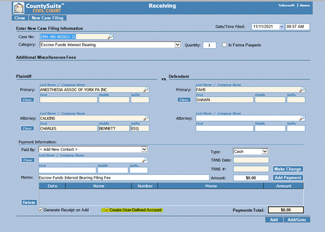The width and height of the screenshot is (325, 232).
Task: Edit the Memo text field
Action: click(124, 177)
